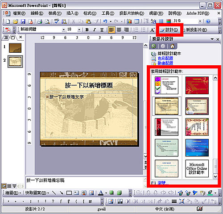This screenshot has height=214, width=223.
Task: Open the Format menu
Action: (90, 13)
